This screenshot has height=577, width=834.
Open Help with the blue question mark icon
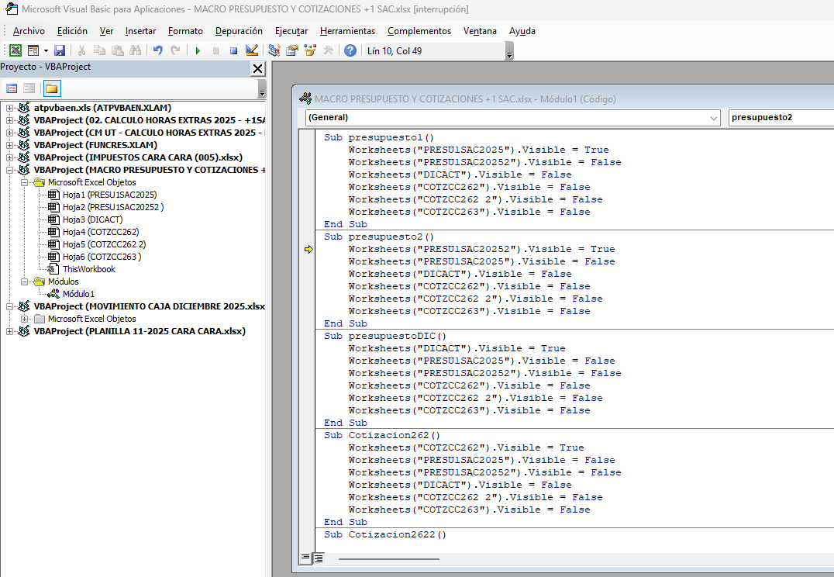[x=350, y=50]
